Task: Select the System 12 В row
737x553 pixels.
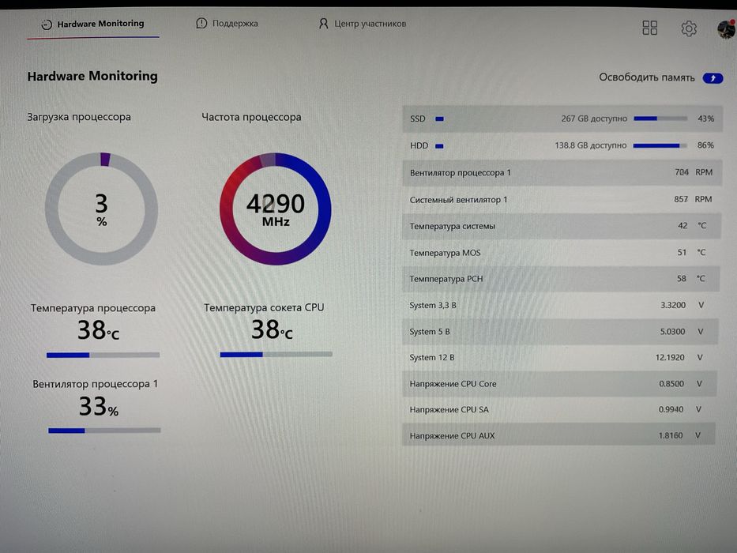Action: coord(560,357)
